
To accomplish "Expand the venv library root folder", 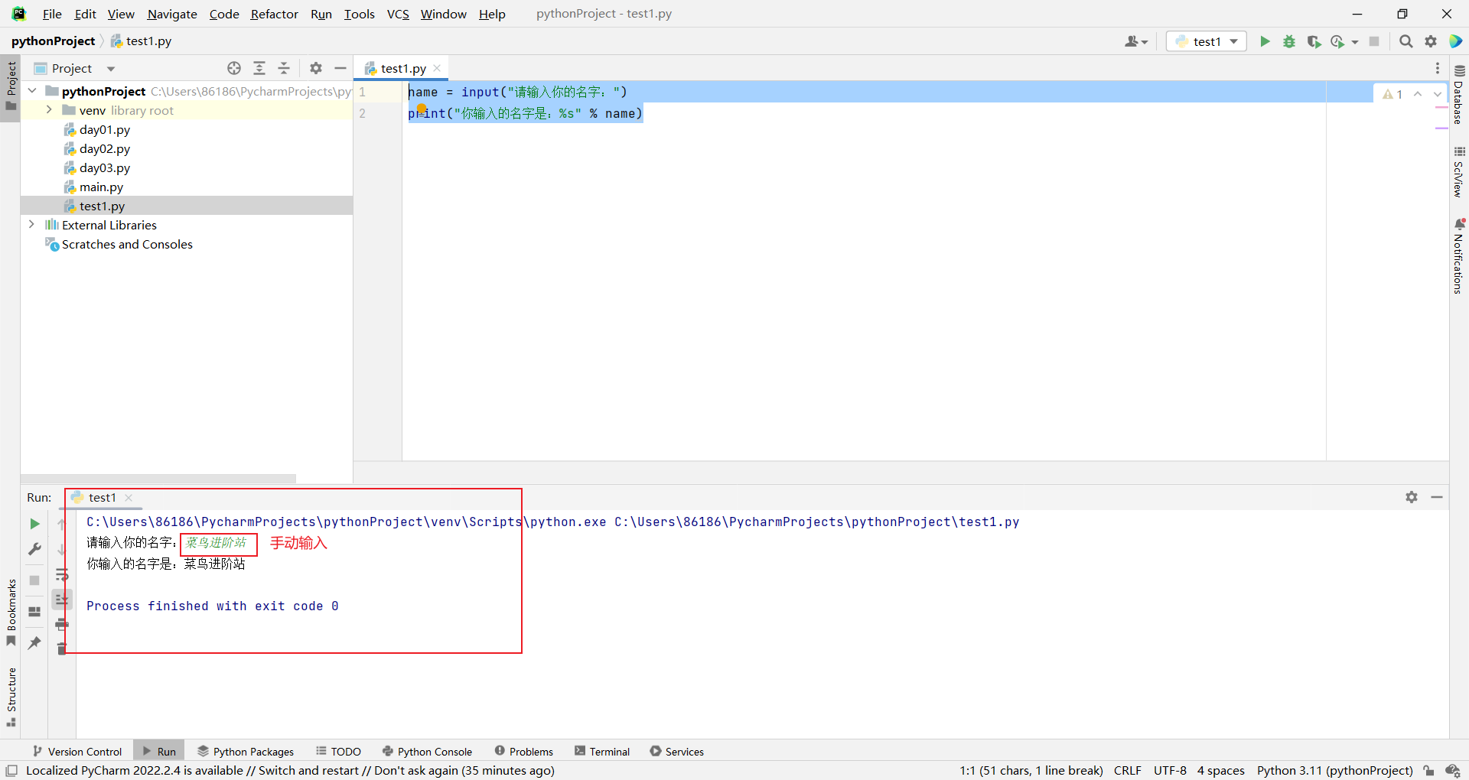I will click(x=50, y=110).
